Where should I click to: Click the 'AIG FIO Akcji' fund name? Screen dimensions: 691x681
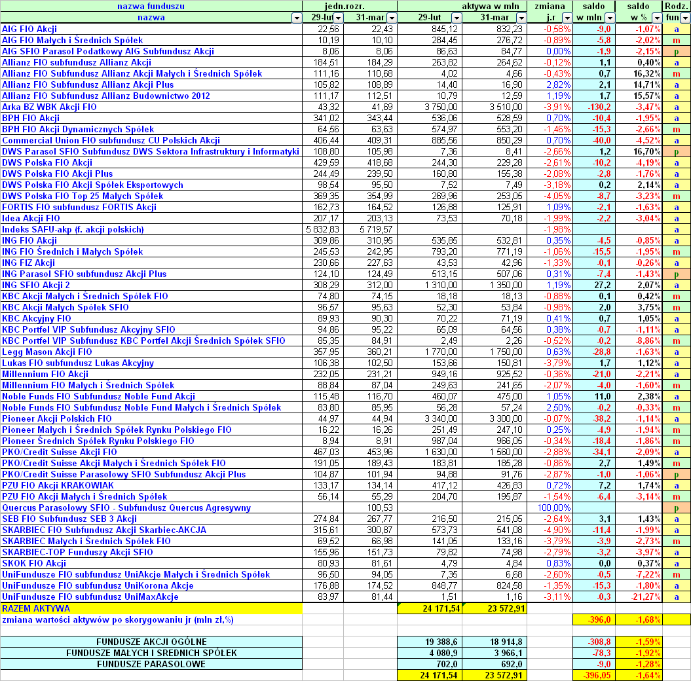(x=29, y=29)
